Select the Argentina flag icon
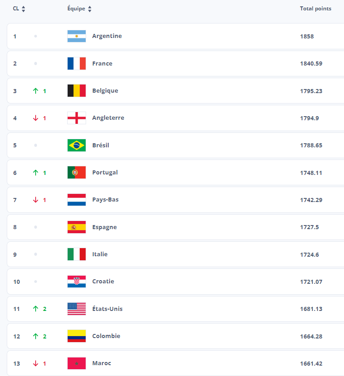The image size is (344, 376). click(76, 36)
